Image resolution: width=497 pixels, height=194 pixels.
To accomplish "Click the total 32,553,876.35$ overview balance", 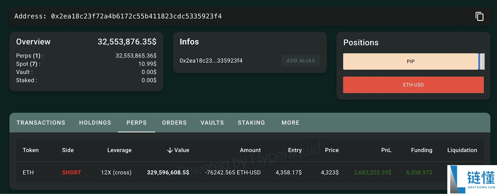I will pyautogui.click(x=127, y=42).
